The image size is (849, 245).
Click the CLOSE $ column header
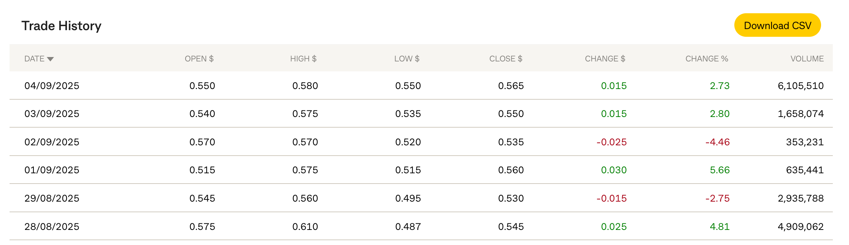[x=505, y=59]
